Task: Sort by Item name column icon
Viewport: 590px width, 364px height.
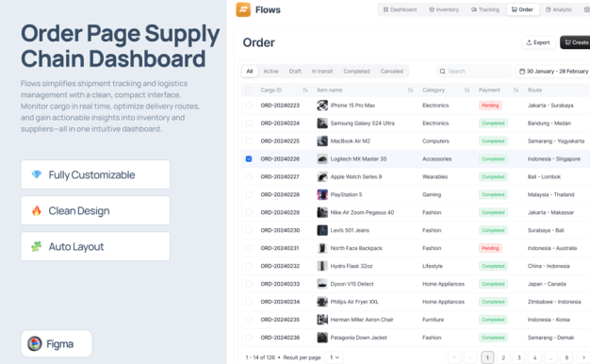Action: point(411,90)
